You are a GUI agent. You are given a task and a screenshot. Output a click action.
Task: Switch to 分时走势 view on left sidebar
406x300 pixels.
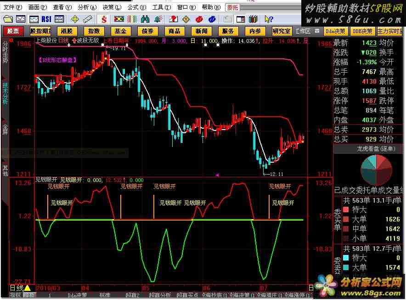(5, 53)
